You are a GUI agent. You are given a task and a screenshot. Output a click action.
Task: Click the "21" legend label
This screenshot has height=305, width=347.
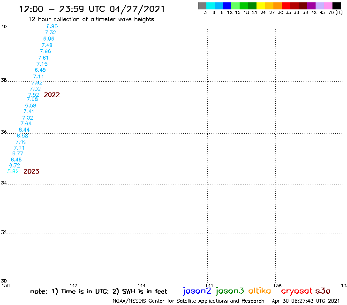[x=255, y=13]
